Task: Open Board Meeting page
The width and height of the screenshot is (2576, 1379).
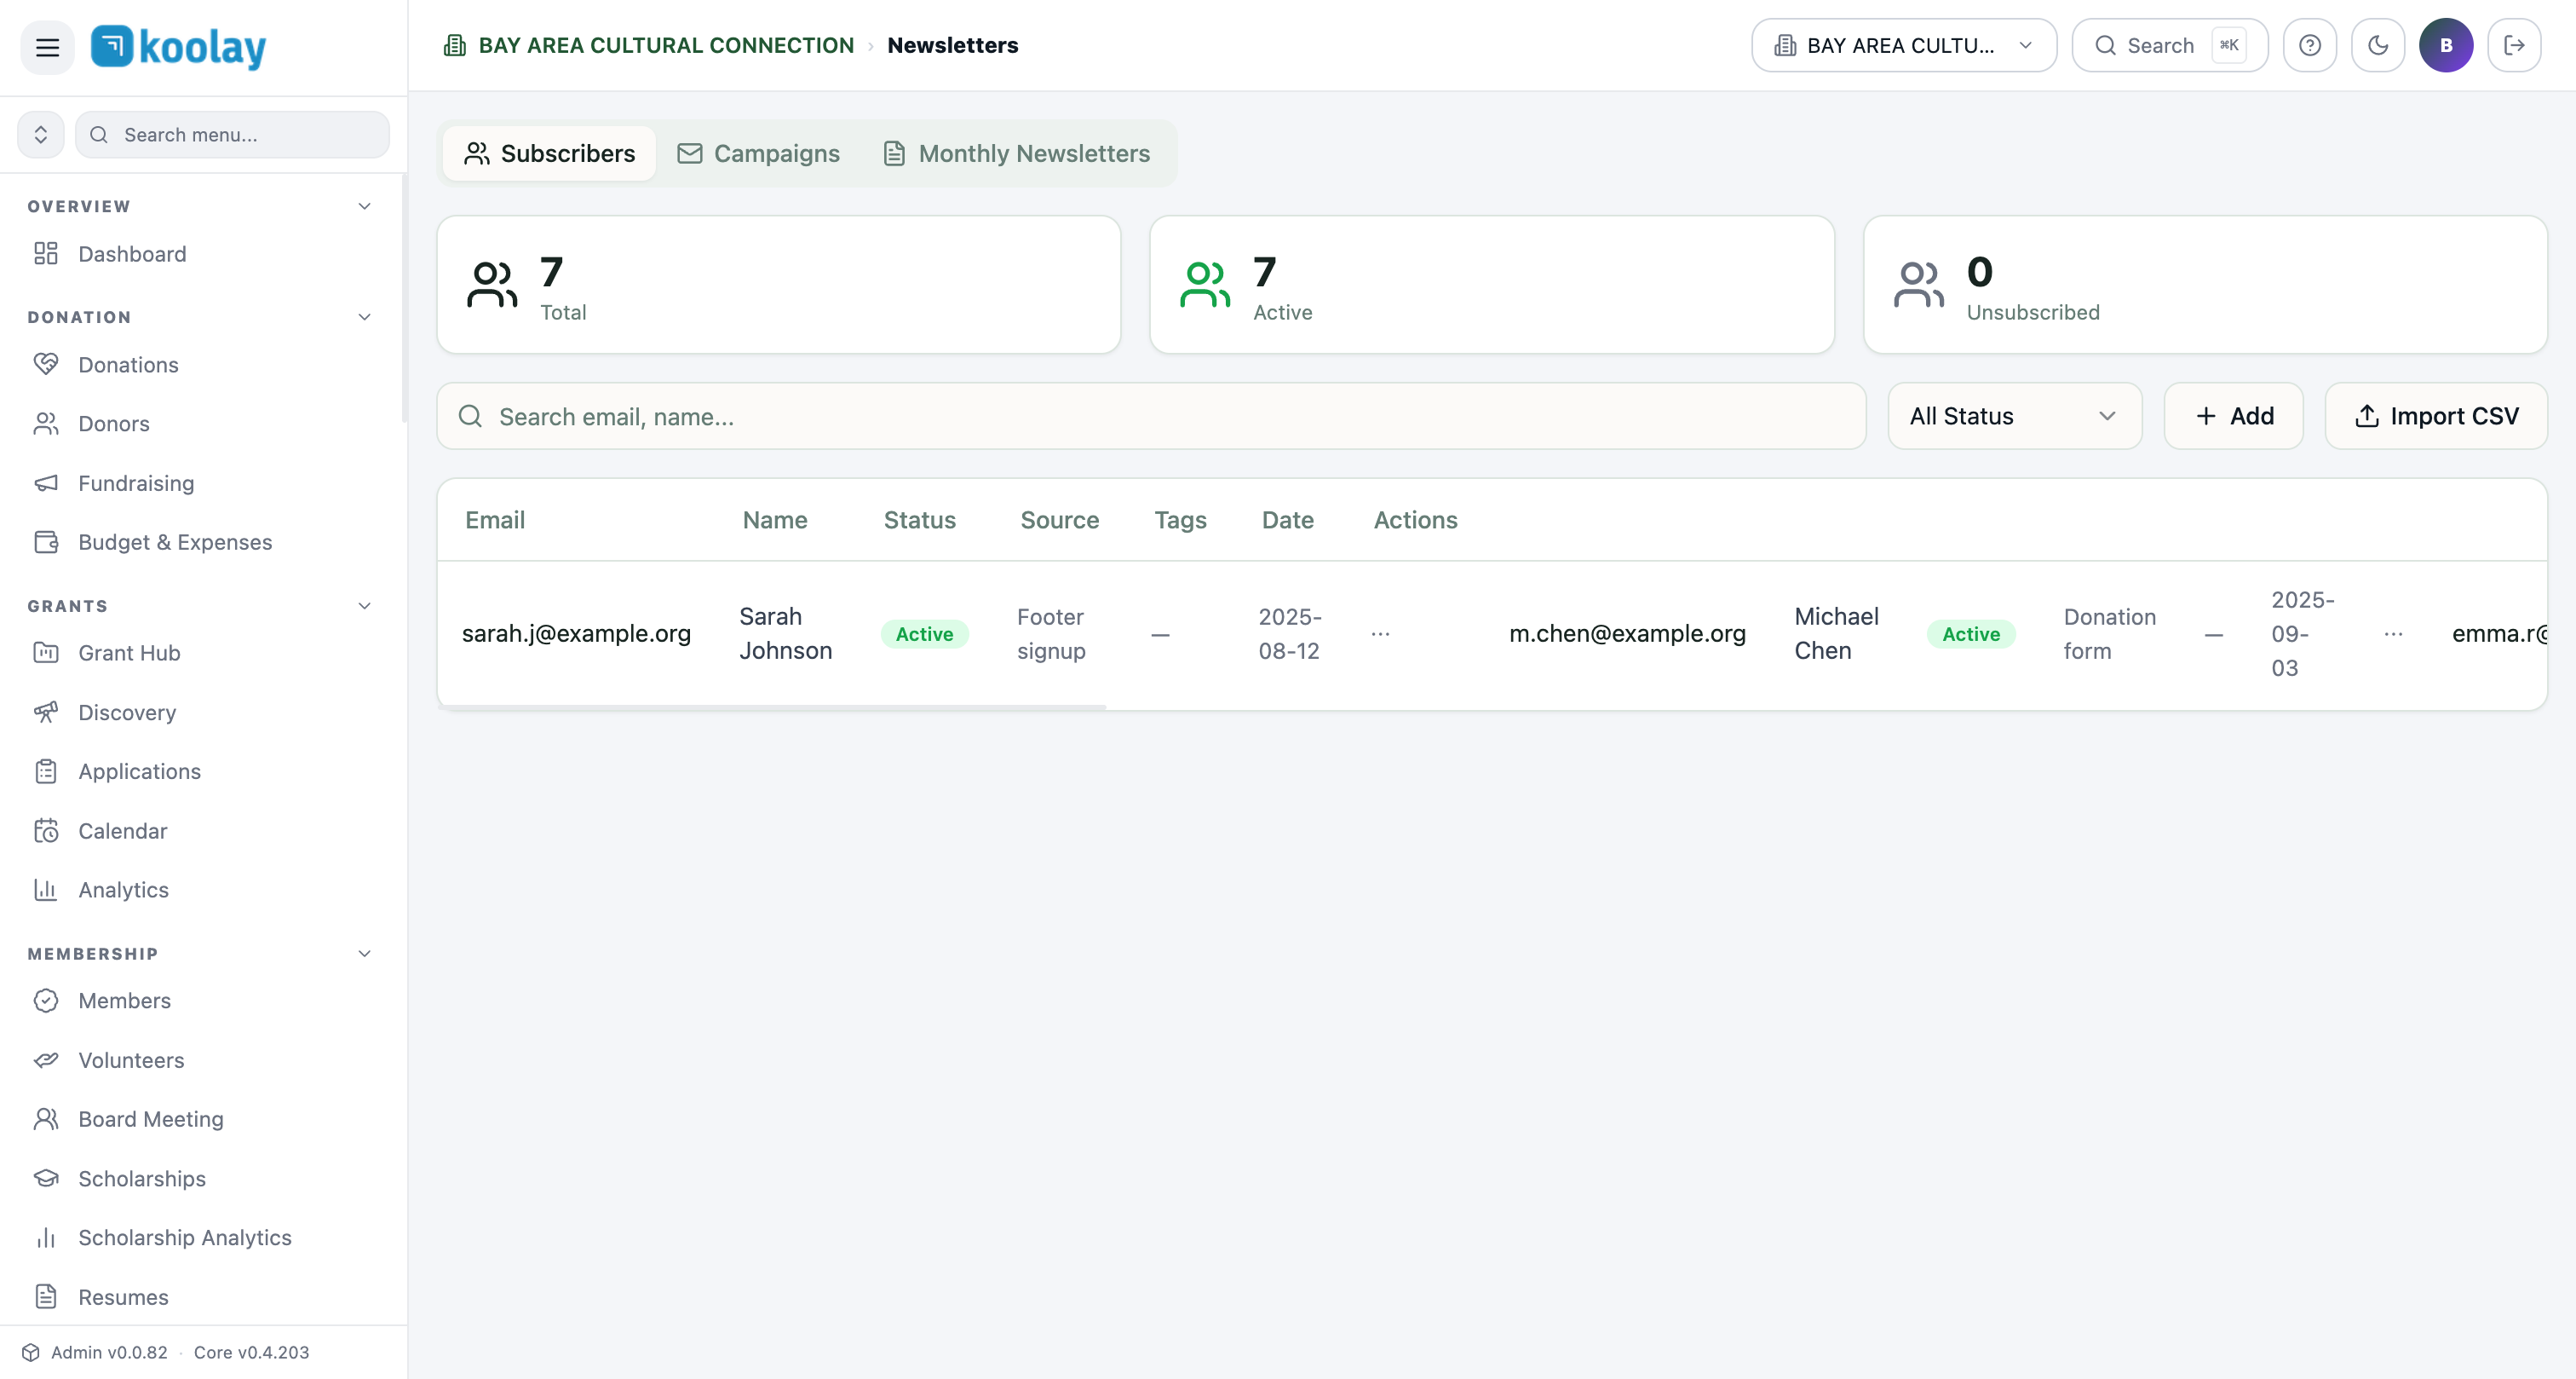Action: [150, 1119]
